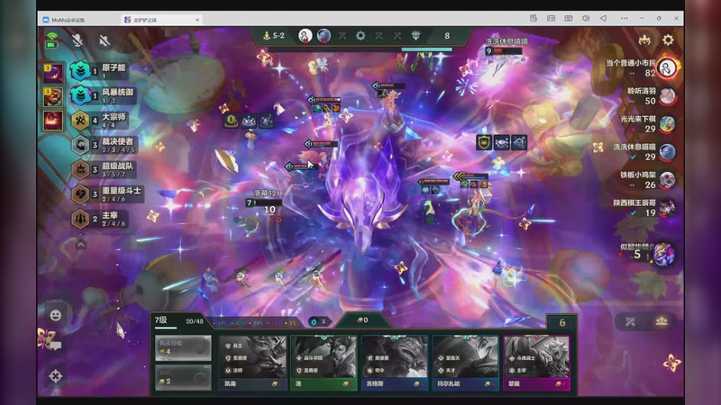Inspect the opponent's yellow shield item icon
Screen dimensions: 721x405
click(484, 142)
